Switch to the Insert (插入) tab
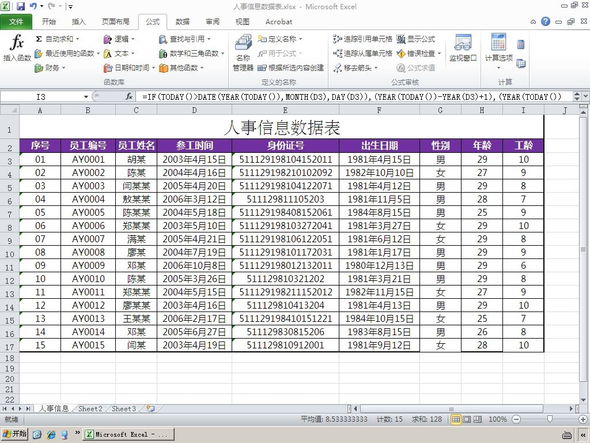The height and width of the screenshot is (443, 590). [78, 22]
